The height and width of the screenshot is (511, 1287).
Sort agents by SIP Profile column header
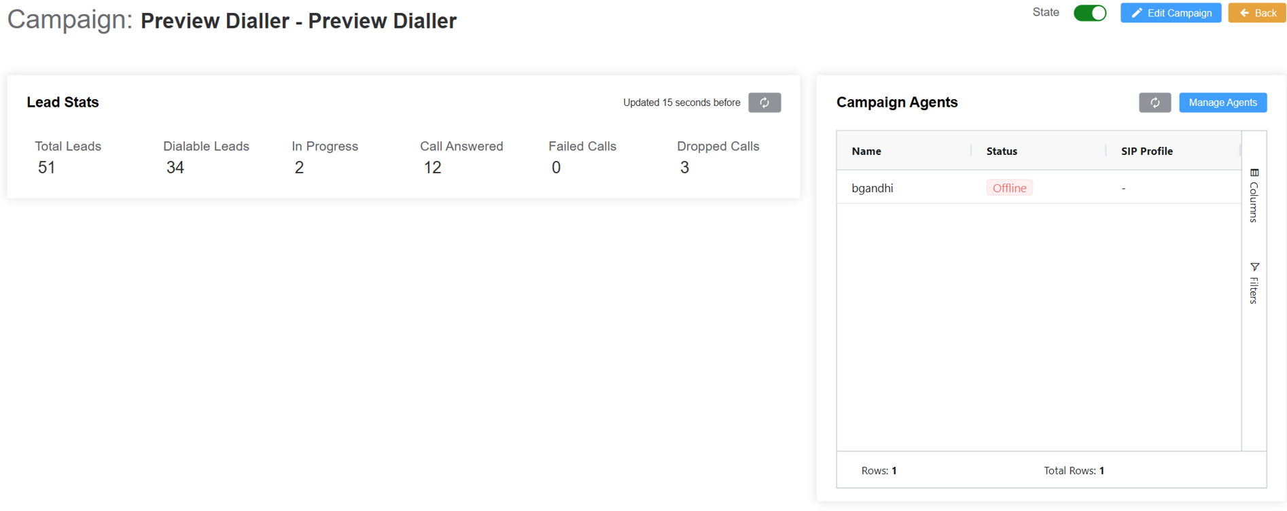(1146, 151)
